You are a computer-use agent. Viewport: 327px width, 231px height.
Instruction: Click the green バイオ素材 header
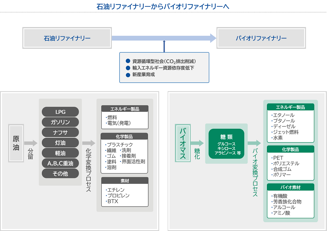[x=290, y=187]
